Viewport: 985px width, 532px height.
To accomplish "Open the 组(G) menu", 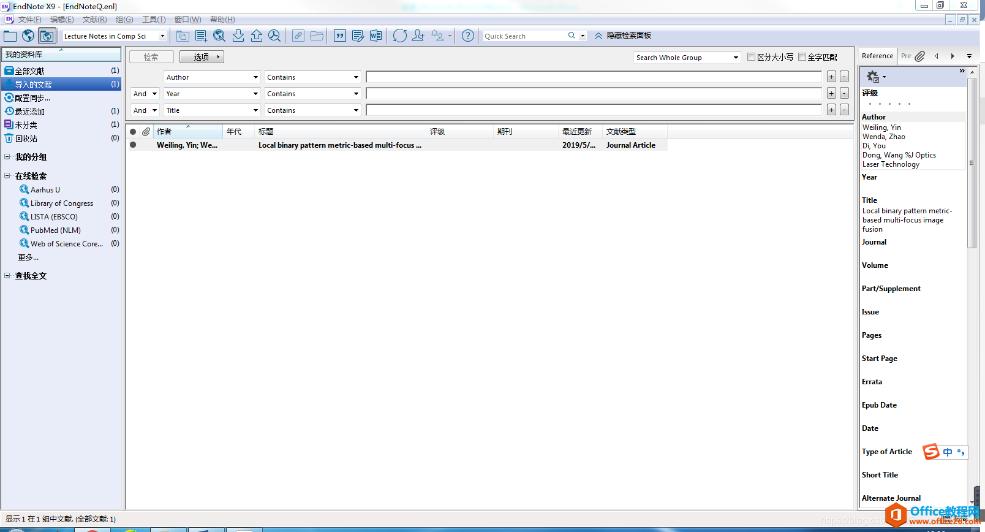I will click(x=124, y=20).
